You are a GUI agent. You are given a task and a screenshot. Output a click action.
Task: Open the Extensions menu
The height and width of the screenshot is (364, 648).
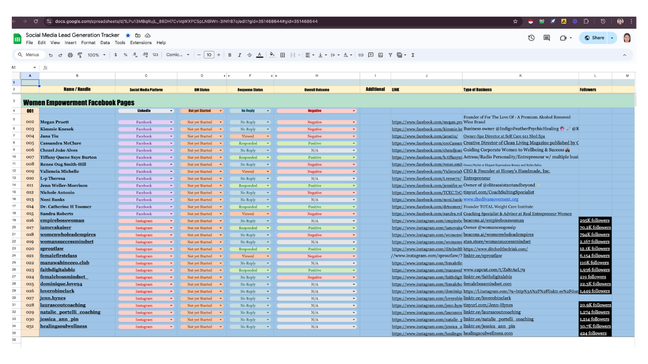coord(141,43)
